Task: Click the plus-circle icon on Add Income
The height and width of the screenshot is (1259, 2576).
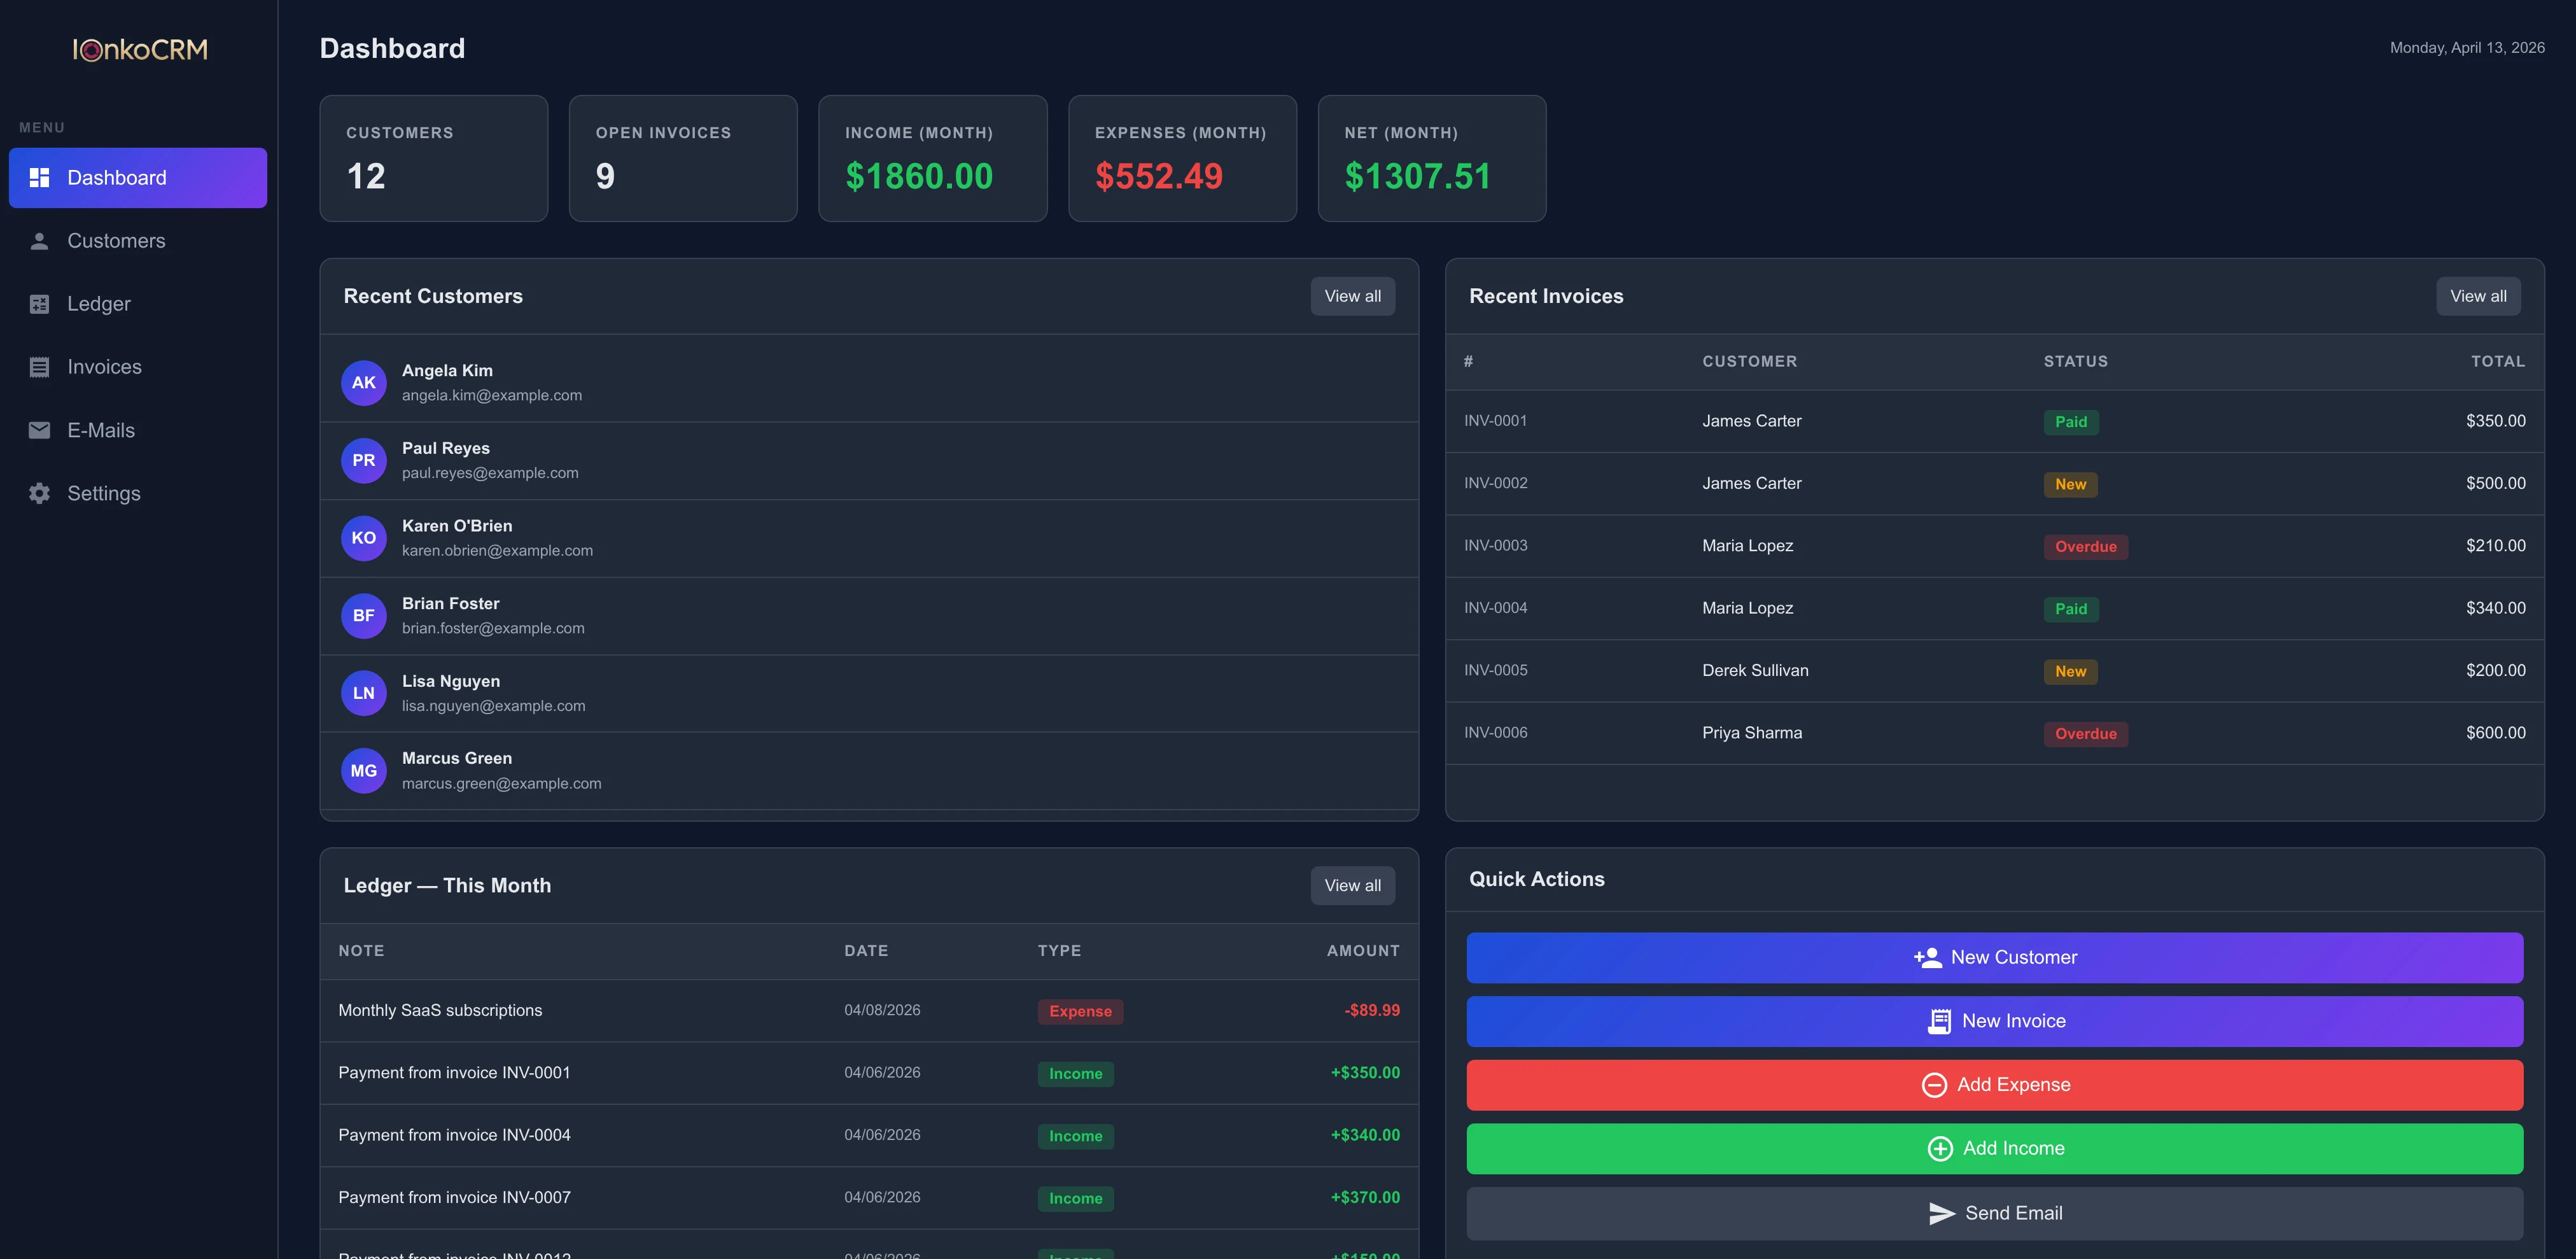Action: tap(1940, 1149)
